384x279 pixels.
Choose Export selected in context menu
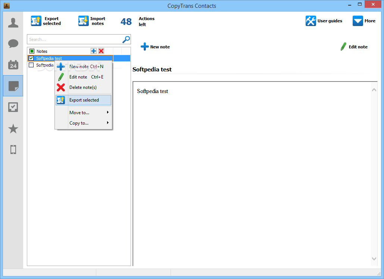tap(84, 100)
